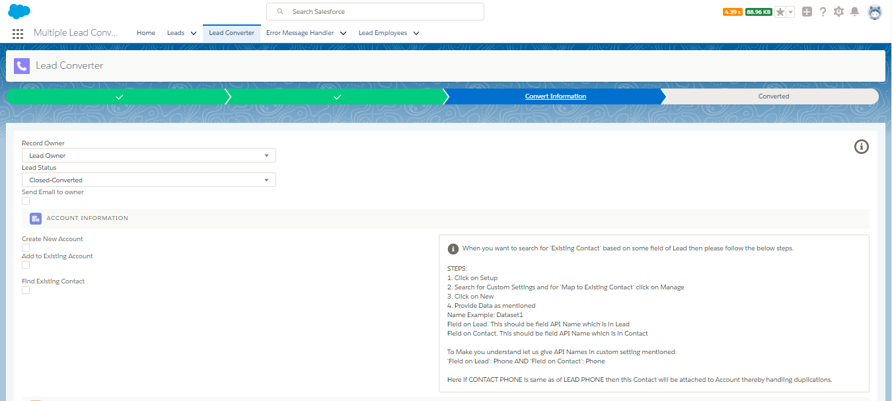Image resolution: width=892 pixels, height=401 pixels.
Task: Open the Record Owner dropdown
Action: [149, 155]
